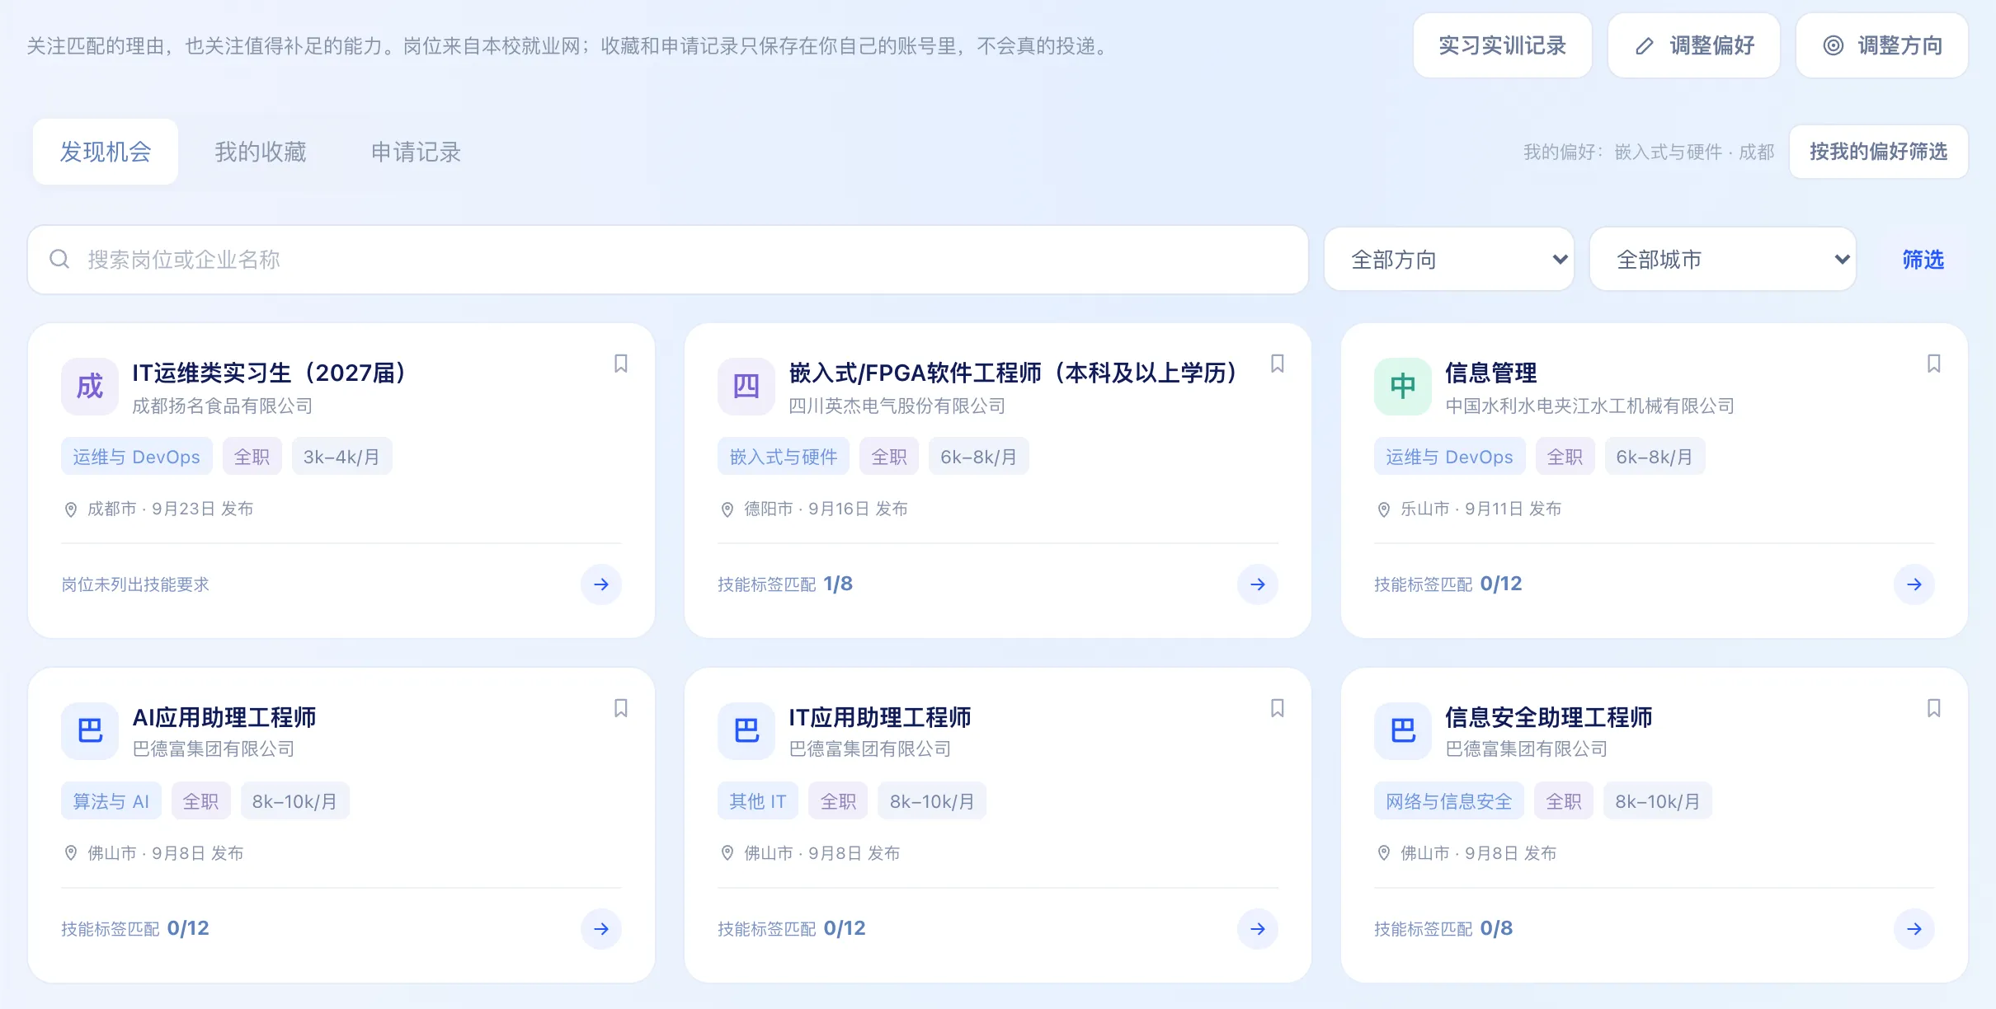Click the 筛选 link

1923,260
